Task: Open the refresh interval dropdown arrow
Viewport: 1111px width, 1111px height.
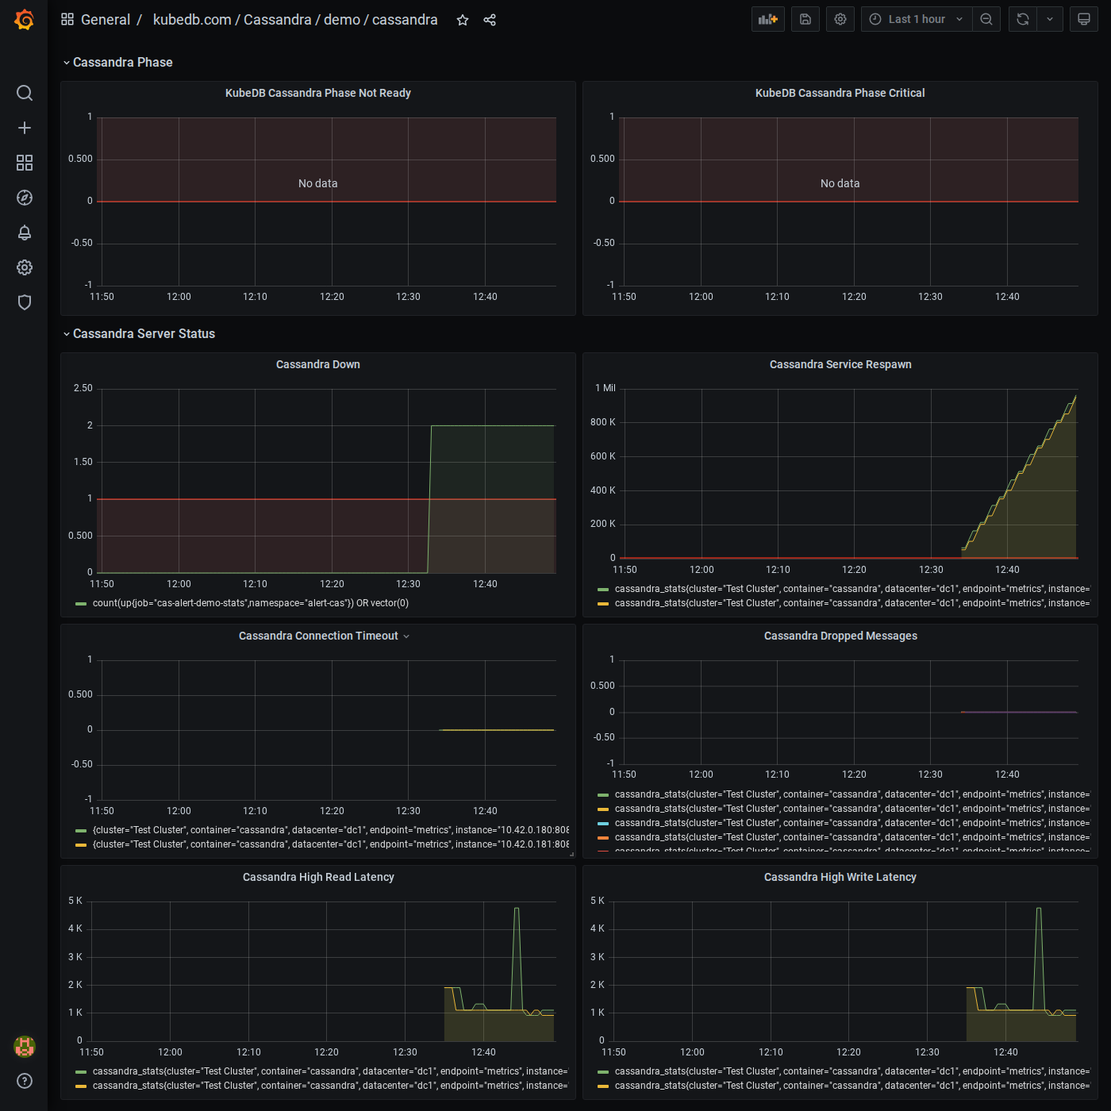Action: tap(1050, 19)
